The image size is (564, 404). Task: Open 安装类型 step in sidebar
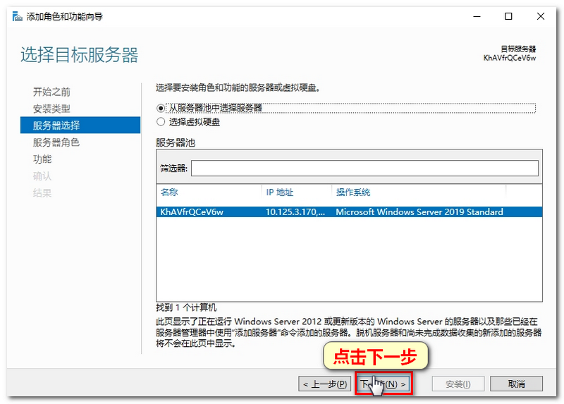(51, 109)
